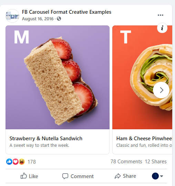Open the August 16, 2016 post timestamp
The width and height of the screenshot is (175, 186).
38,19
